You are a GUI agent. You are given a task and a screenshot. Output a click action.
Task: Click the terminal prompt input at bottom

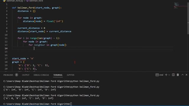coord(71,104)
